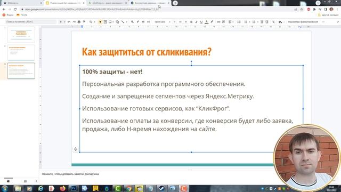Show more toolbar options ellipsis
The image size is (341, 192).
click(x=323, y=22)
